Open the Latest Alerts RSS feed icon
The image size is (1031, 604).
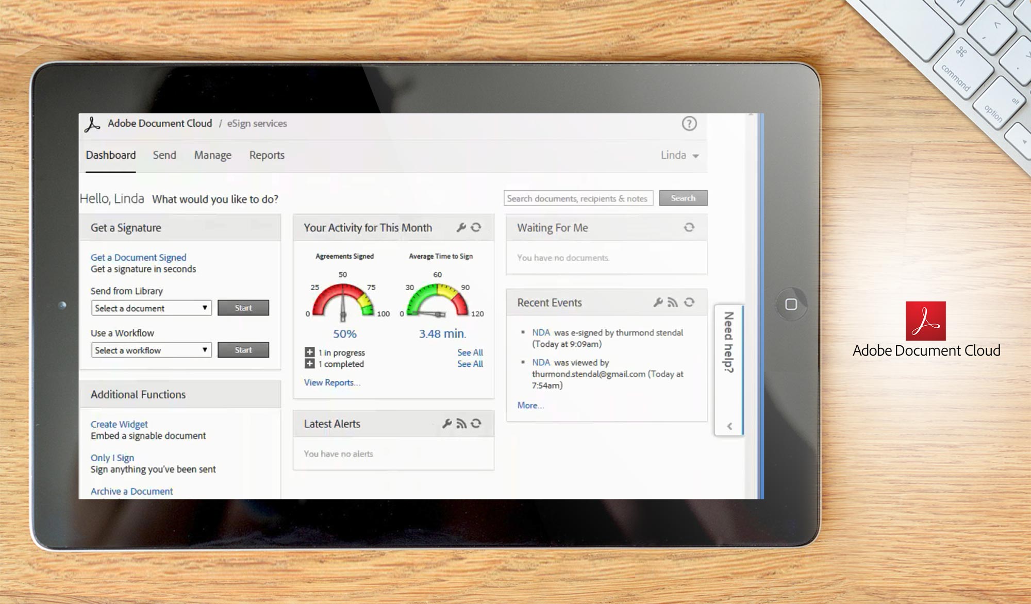pos(461,424)
